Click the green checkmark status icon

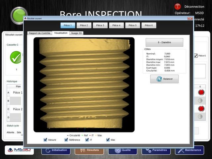coord(16,57)
